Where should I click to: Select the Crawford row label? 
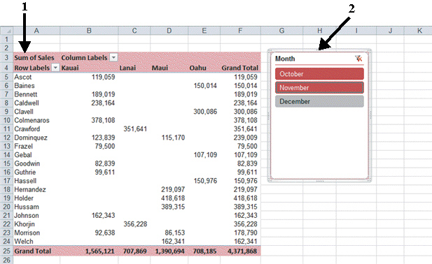point(27,129)
